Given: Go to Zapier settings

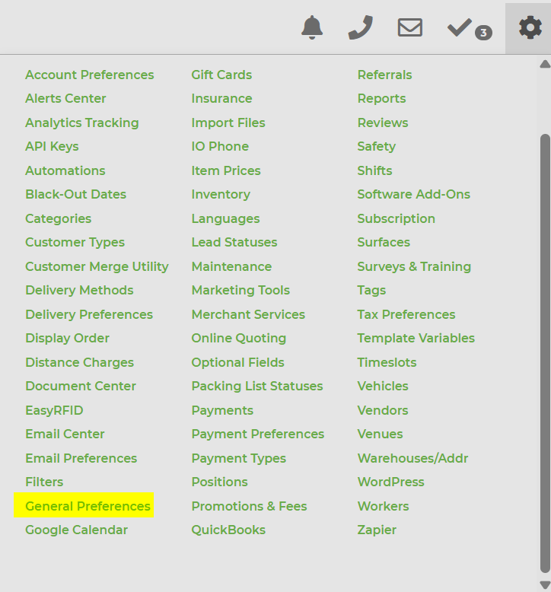Looking at the screenshot, I should (377, 530).
